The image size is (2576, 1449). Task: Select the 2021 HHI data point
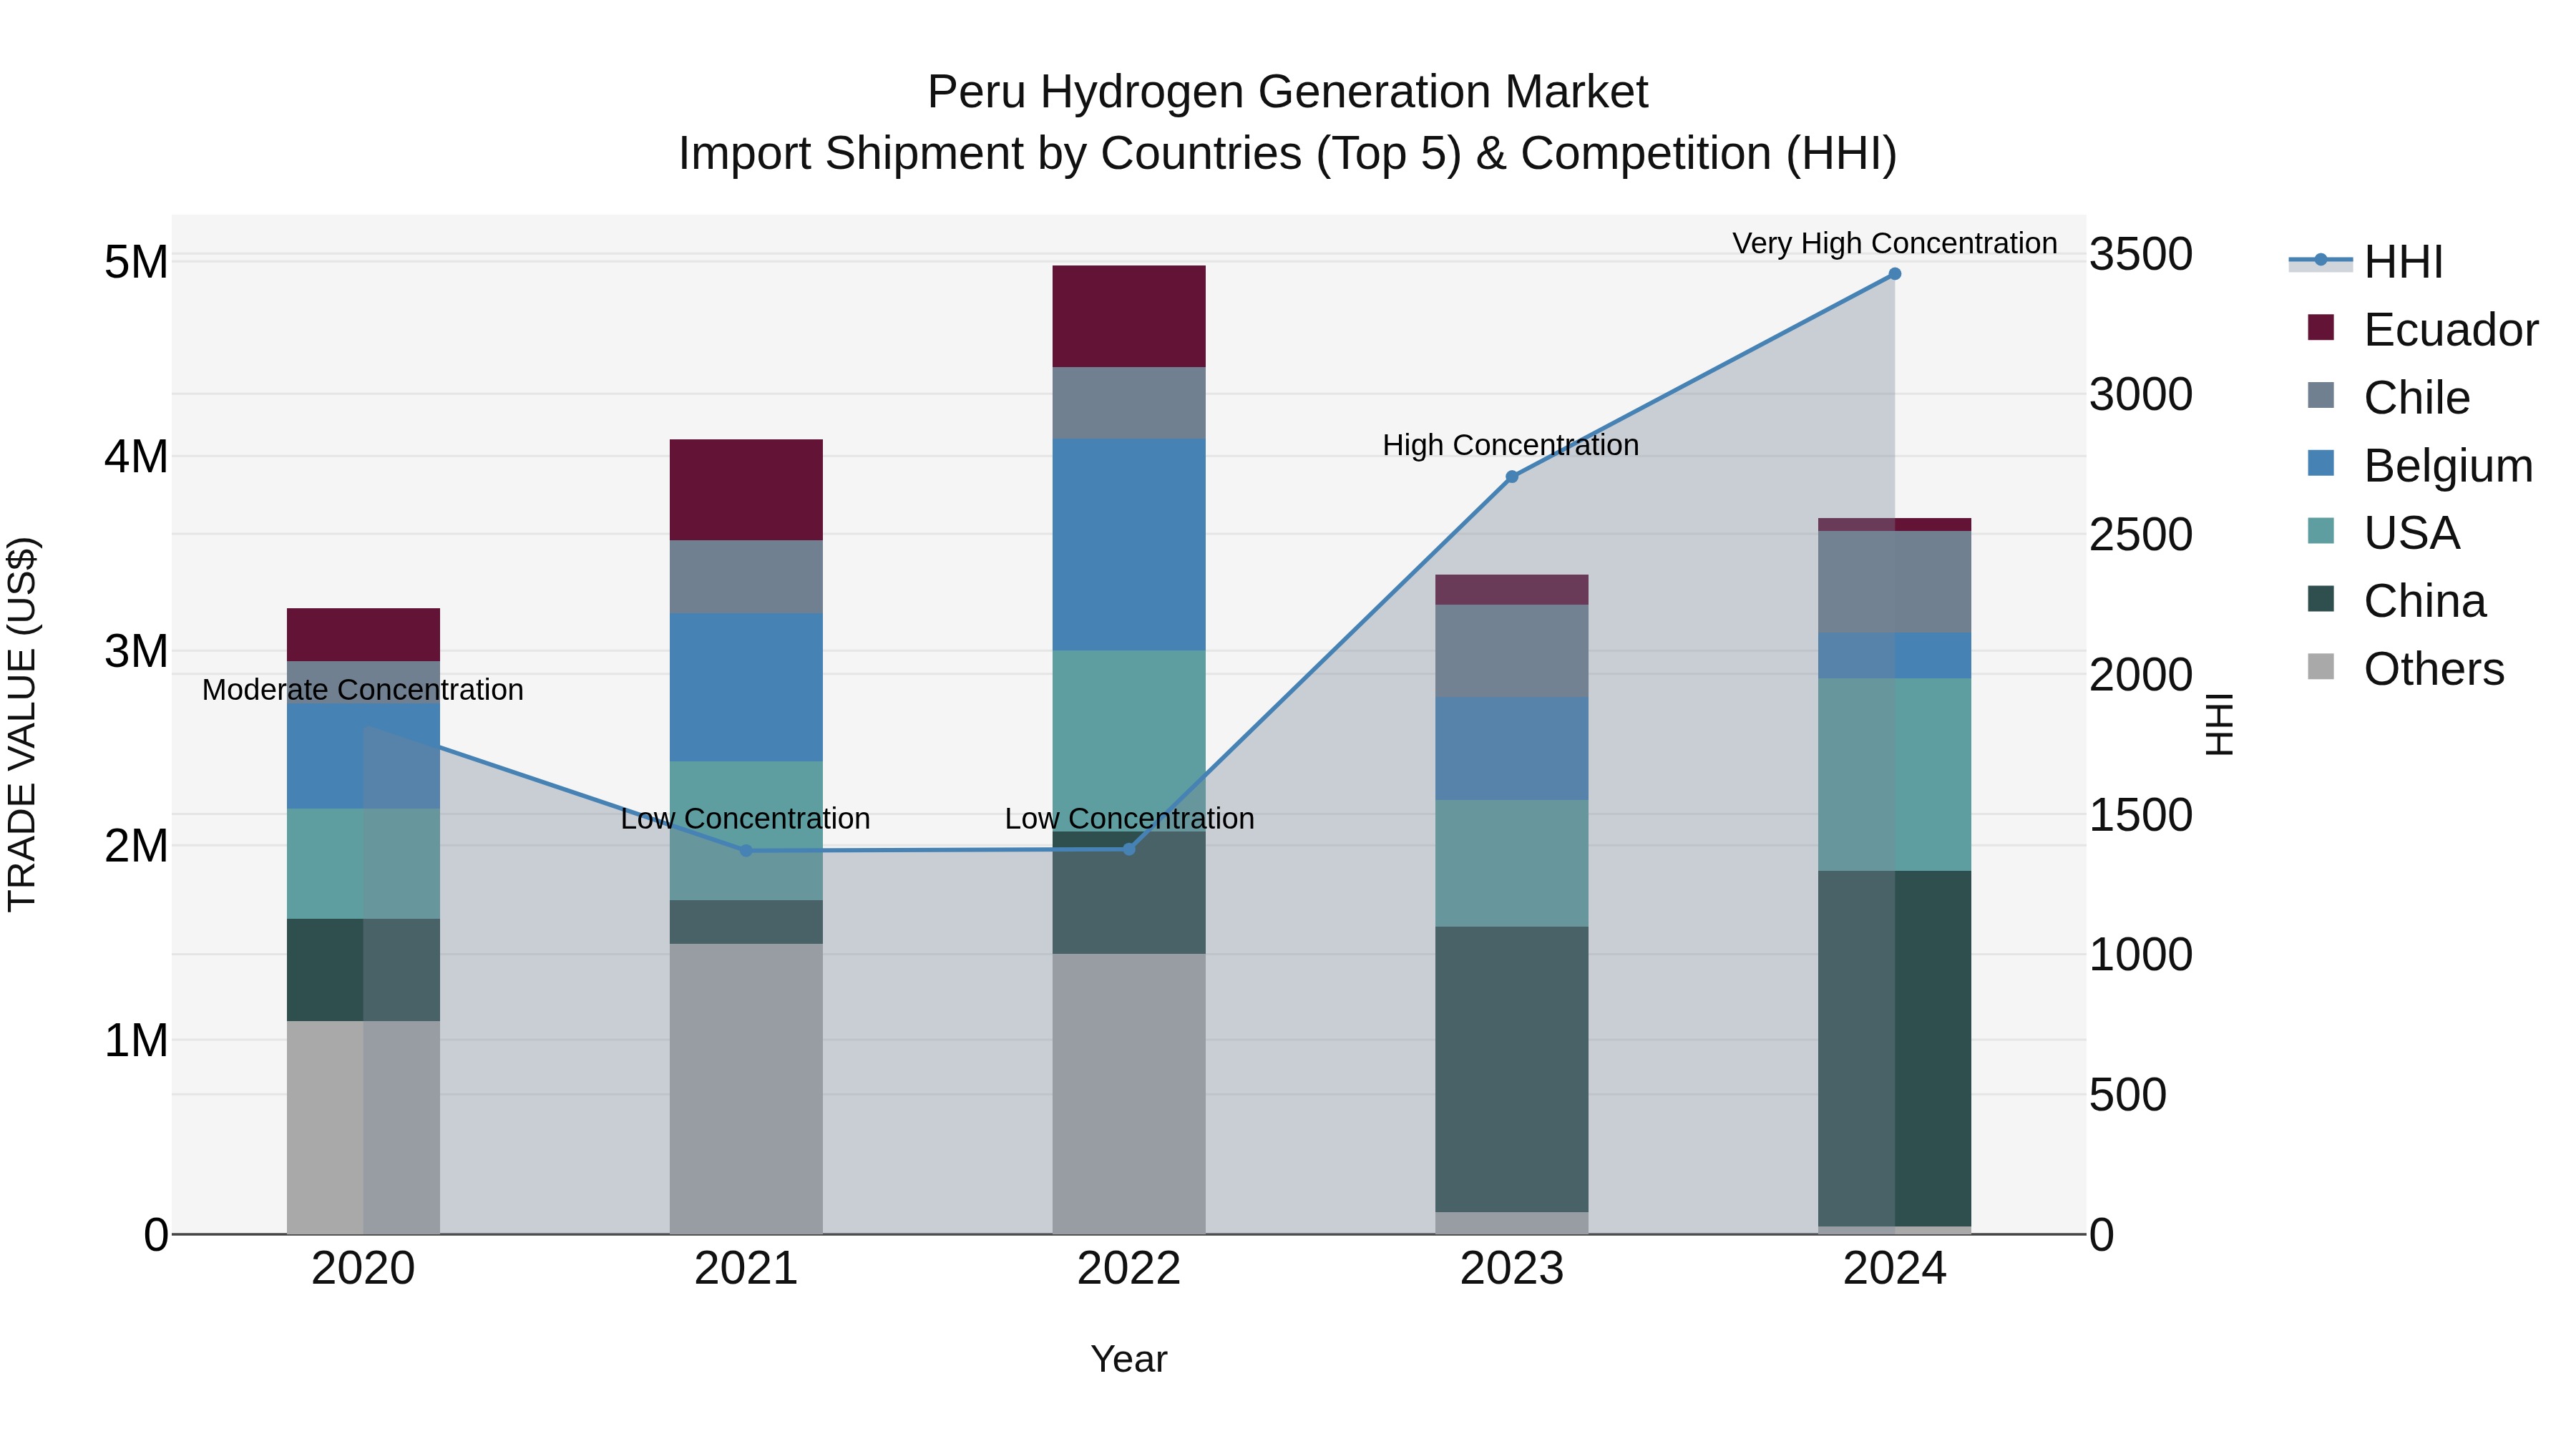[745, 851]
